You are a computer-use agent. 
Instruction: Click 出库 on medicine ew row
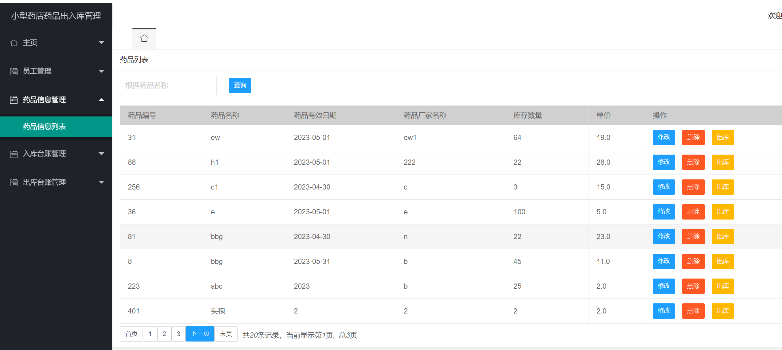coord(723,137)
